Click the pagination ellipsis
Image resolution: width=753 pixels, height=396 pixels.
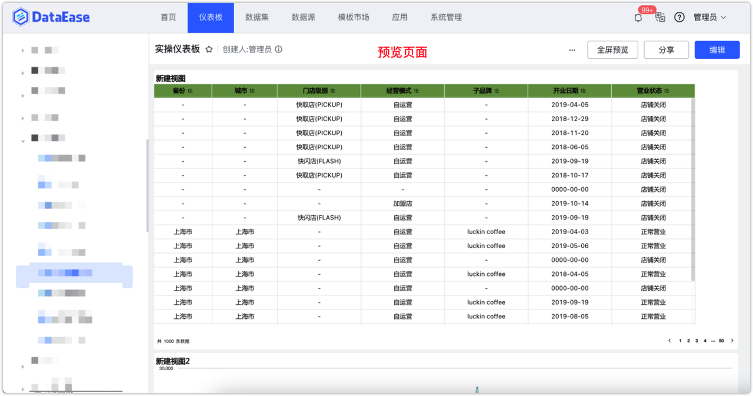713,341
